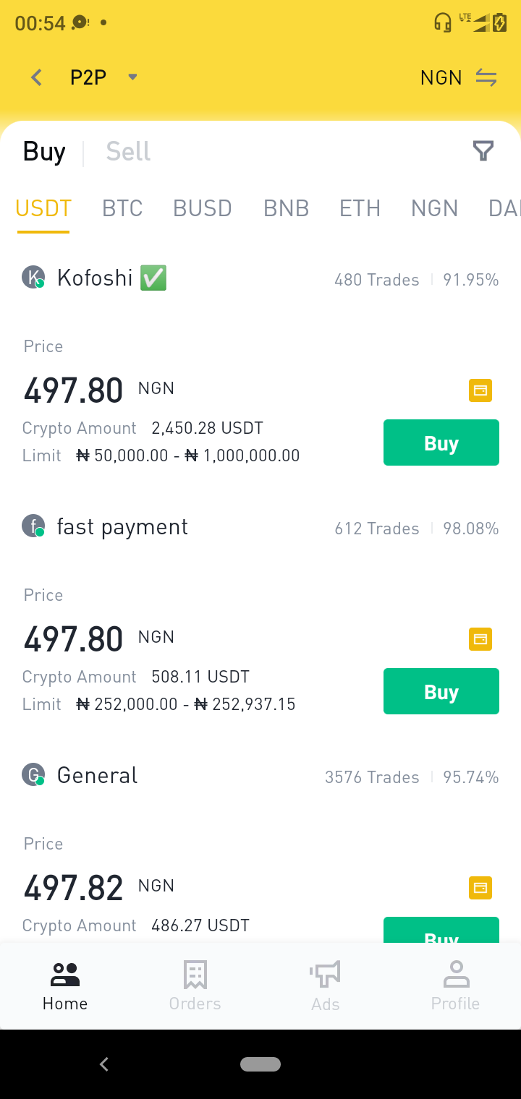The width and height of the screenshot is (521, 1099).
Task: Select the BUSD crypto tab
Action: coord(203,208)
